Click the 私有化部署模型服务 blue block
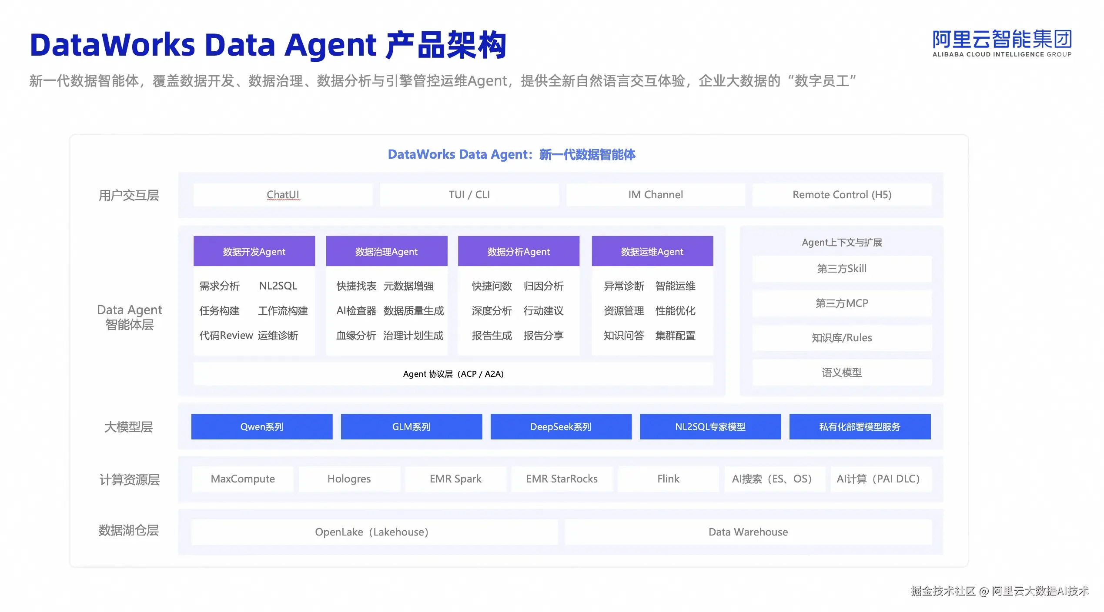1104x612 pixels. coord(860,427)
